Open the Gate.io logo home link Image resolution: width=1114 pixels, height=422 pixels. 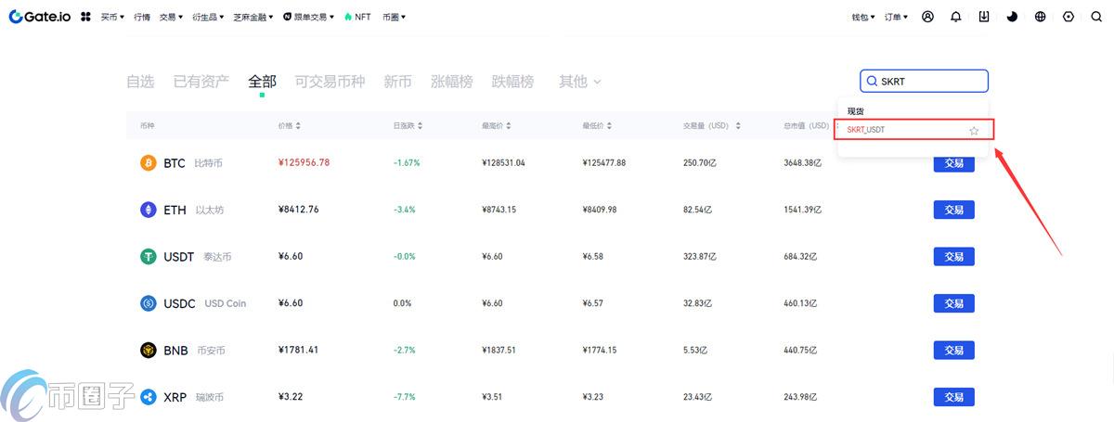(x=40, y=17)
